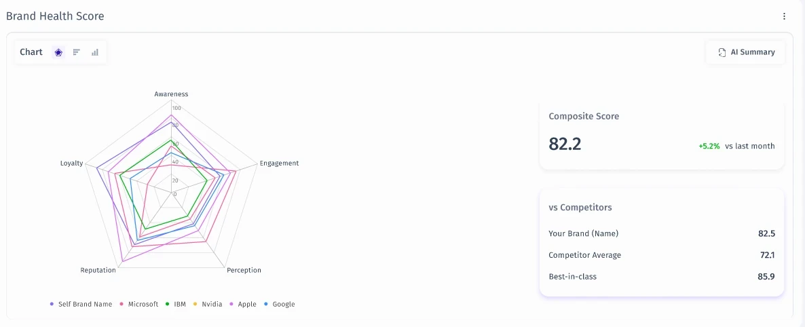Click the Perception axis label
The image size is (805, 327).
(244, 270)
